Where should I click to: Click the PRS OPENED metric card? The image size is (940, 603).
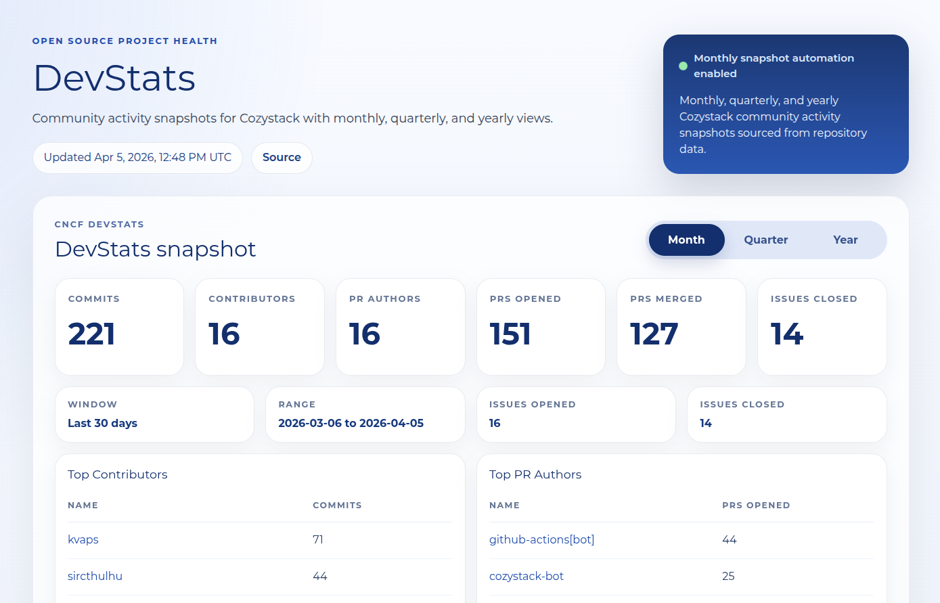[541, 327]
